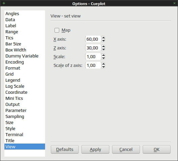Screen dimensions: 178x161
Task: Confirm with the OK button
Action: pyautogui.click(x=157, y=150)
